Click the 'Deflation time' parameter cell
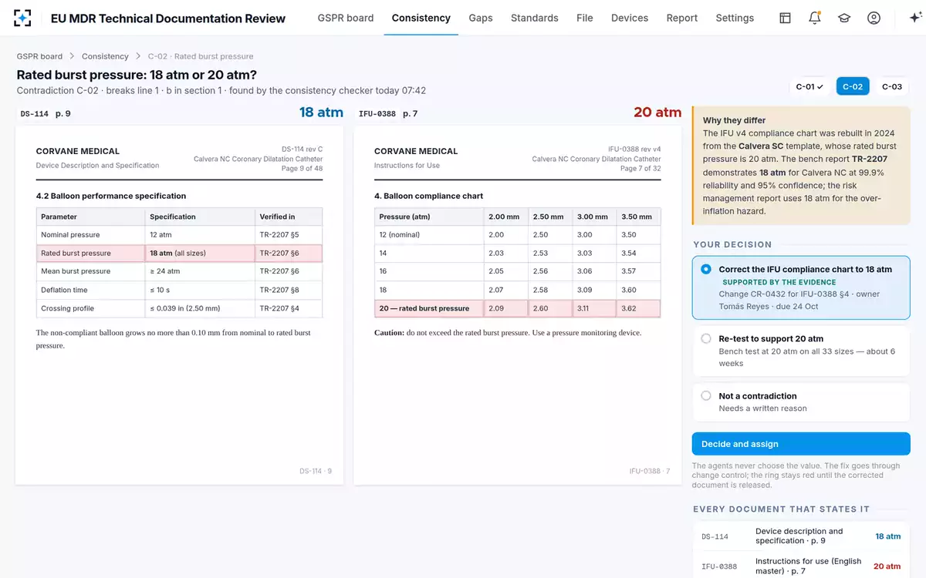Screen dimensions: 926x578 90,290
